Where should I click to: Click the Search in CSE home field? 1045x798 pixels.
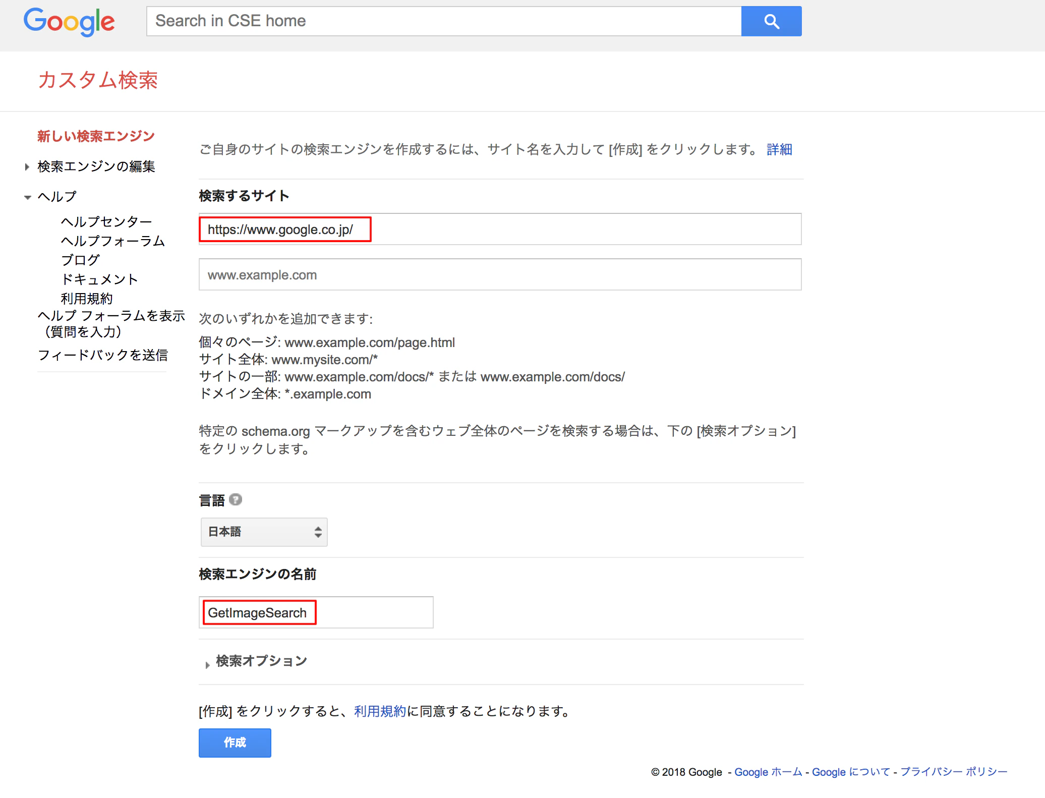[444, 21]
